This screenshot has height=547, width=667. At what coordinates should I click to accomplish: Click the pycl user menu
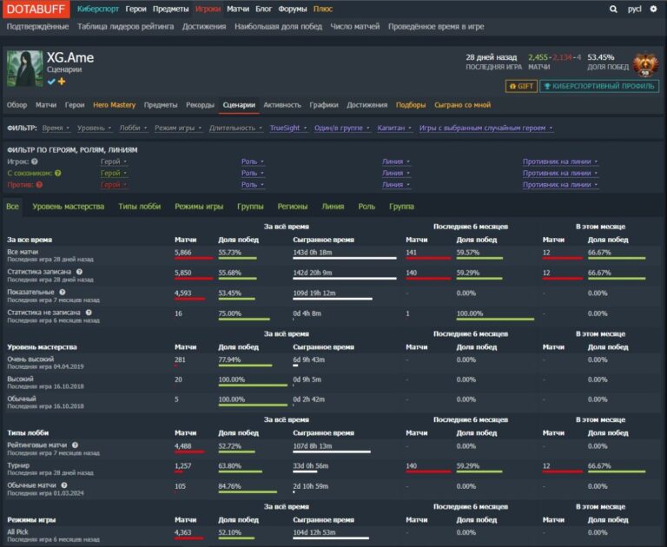(x=634, y=9)
